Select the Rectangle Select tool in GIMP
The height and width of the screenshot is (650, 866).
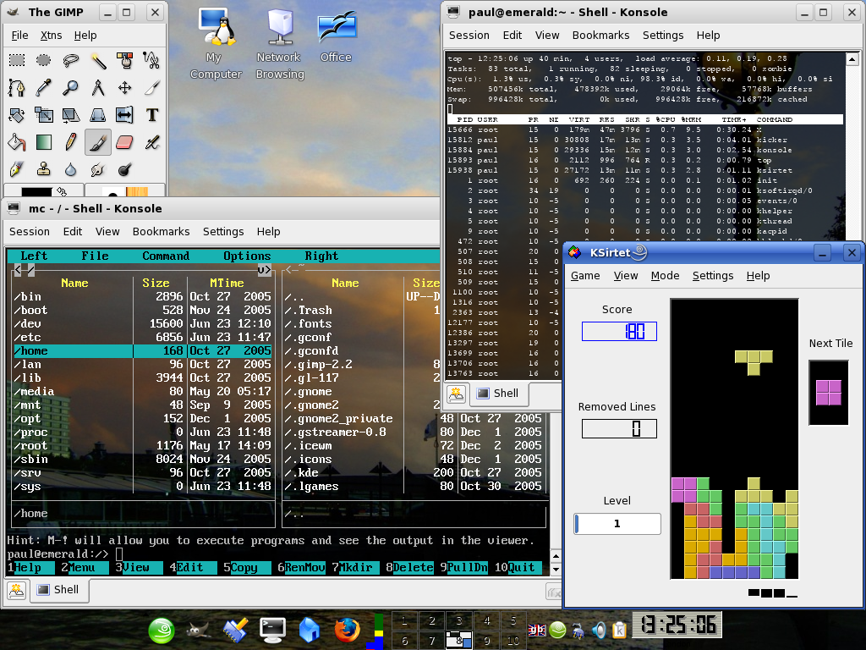click(x=17, y=60)
